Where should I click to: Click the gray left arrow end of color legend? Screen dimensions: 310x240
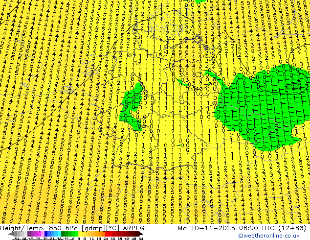click(x=11, y=234)
